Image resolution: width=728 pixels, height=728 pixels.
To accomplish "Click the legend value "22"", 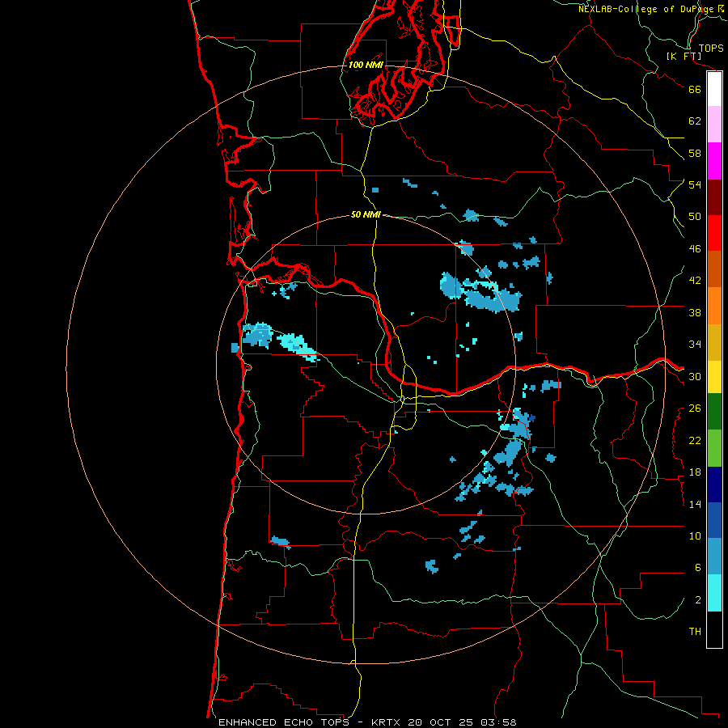I will 695,440.
